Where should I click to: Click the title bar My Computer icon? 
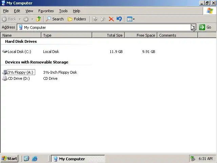click(x=3, y=3)
